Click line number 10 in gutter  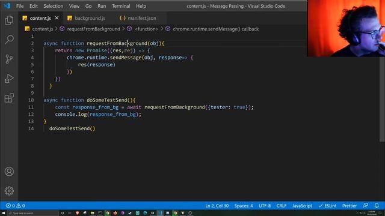click(31, 100)
